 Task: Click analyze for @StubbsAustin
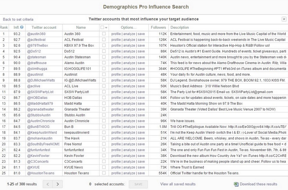coord(129,115)
